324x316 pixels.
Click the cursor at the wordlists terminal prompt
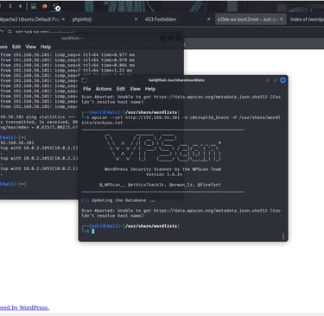click(x=93, y=231)
